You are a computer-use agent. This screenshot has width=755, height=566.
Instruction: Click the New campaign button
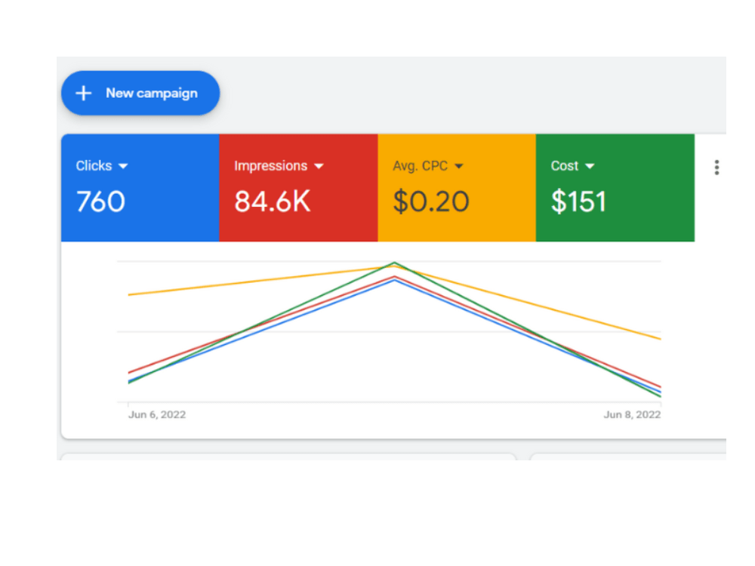click(x=140, y=93)
